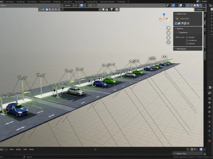This screenshot has height=159, width=213.
Task: Enable Affect Only Origins checkbox
Action: [187, 37]
